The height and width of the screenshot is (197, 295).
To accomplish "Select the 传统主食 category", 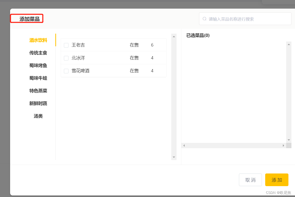I will click(x=38, y=53).
